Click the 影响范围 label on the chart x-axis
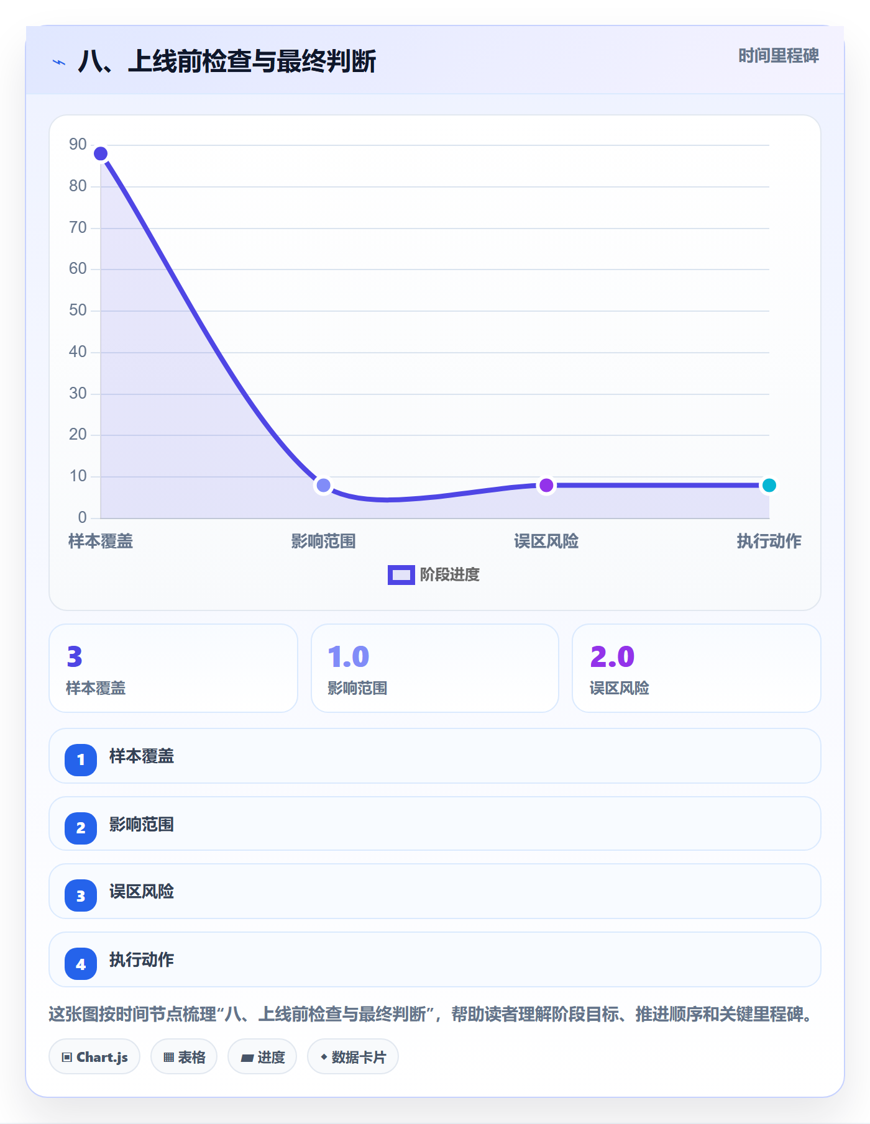 click(323, 541)
